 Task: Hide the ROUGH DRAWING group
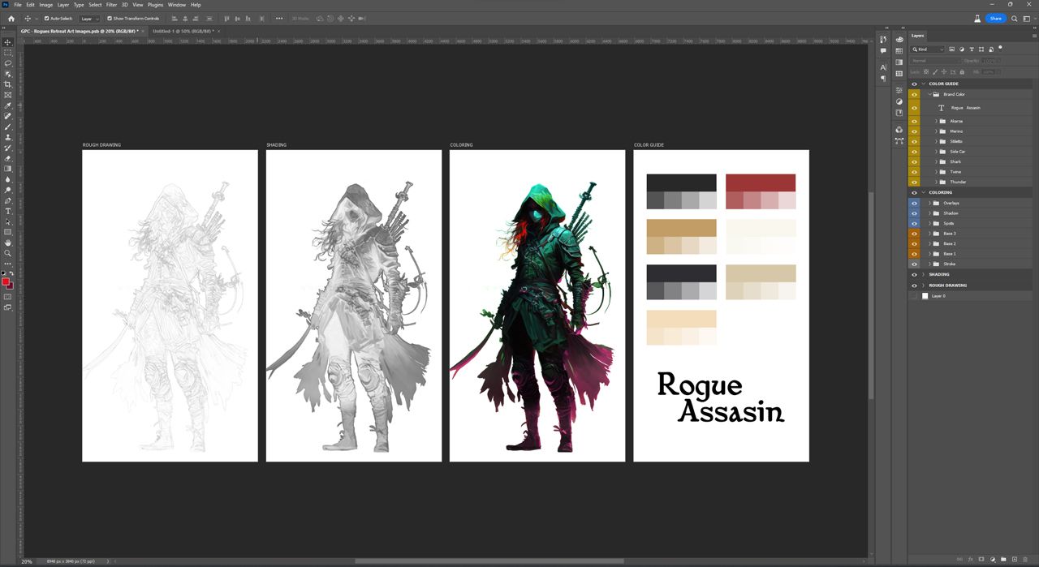click(914, 286)
